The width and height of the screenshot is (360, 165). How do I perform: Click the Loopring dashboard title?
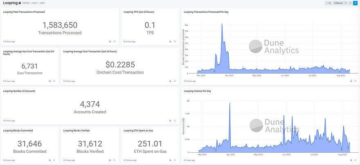click(10, 3)
